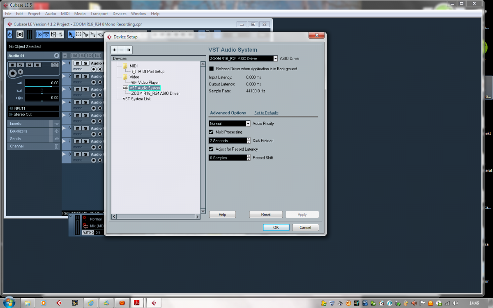The width and height of the screenshot is (493, 308).
Task: Toggle Read automation in the Inspector
Action: coord(29,65)
